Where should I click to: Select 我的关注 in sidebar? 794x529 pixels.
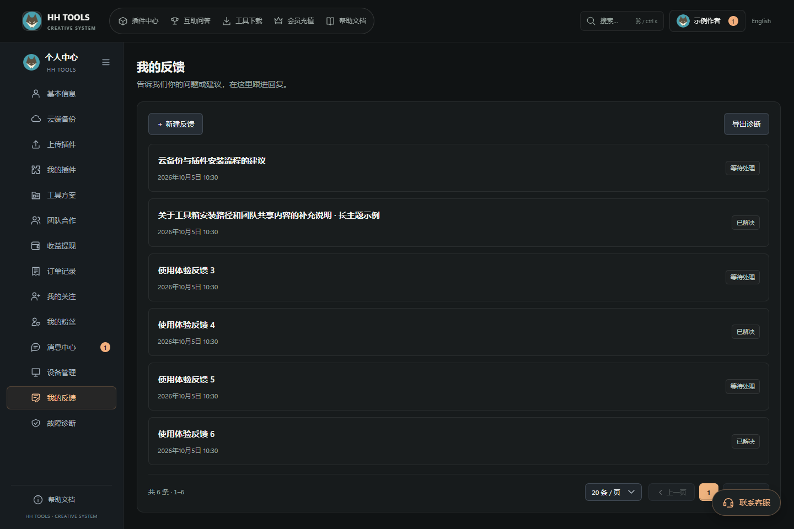tap(61, 296)
